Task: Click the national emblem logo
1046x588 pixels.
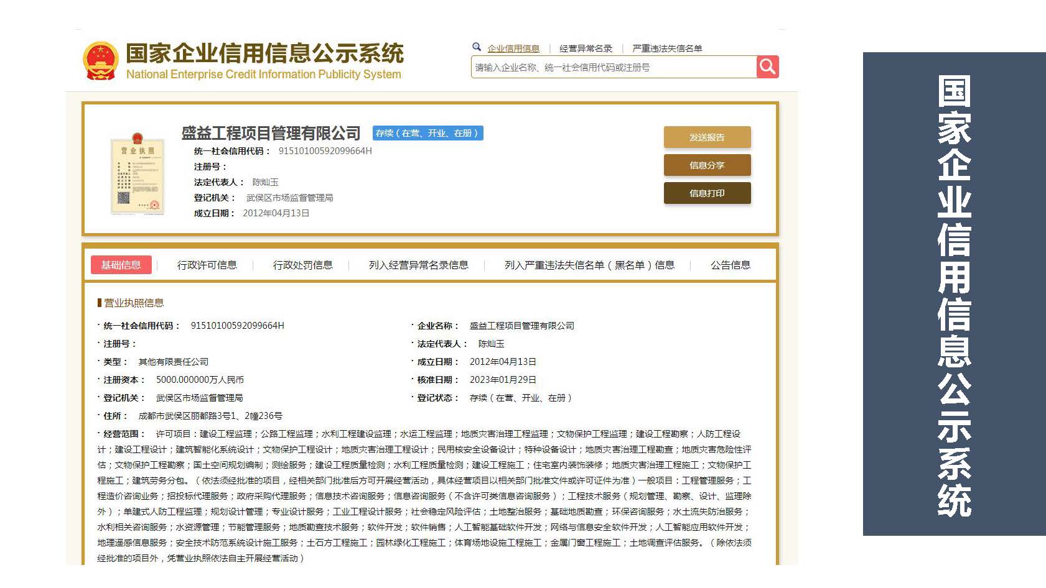Action: (x=100, y=61)
